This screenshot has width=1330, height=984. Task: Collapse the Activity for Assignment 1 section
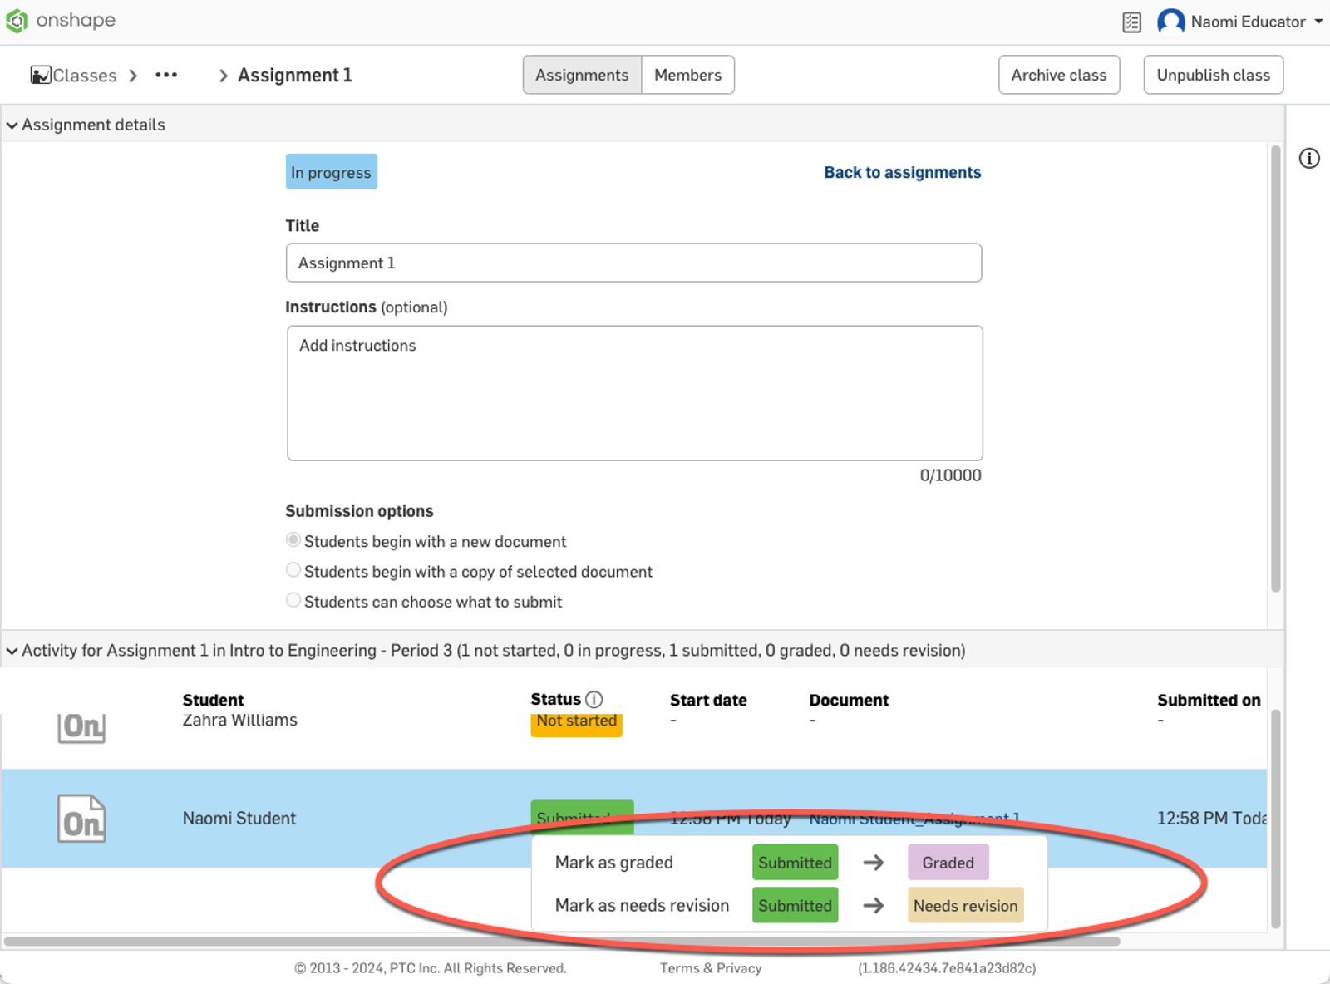(x=12, y=651)
